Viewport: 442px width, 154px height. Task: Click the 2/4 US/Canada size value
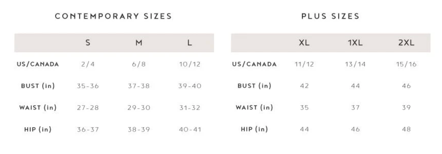coord(88,64)
